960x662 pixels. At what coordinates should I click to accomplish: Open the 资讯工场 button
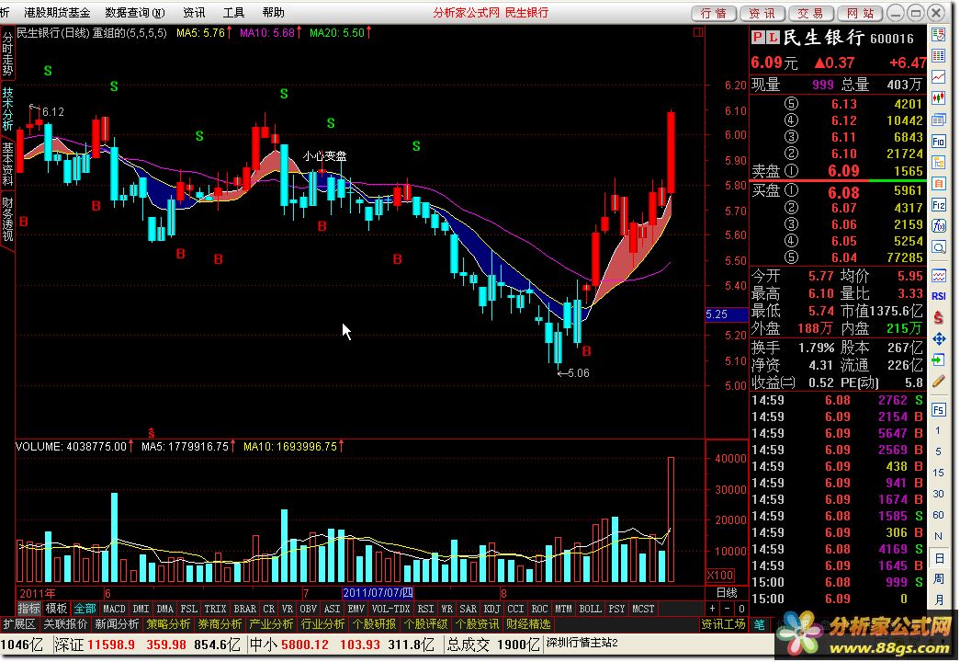coord(723,624)
